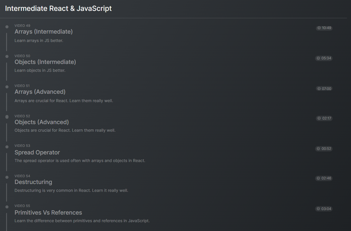Open the Destructuring lesson title

pyautogui.click(x=33, y=182)
